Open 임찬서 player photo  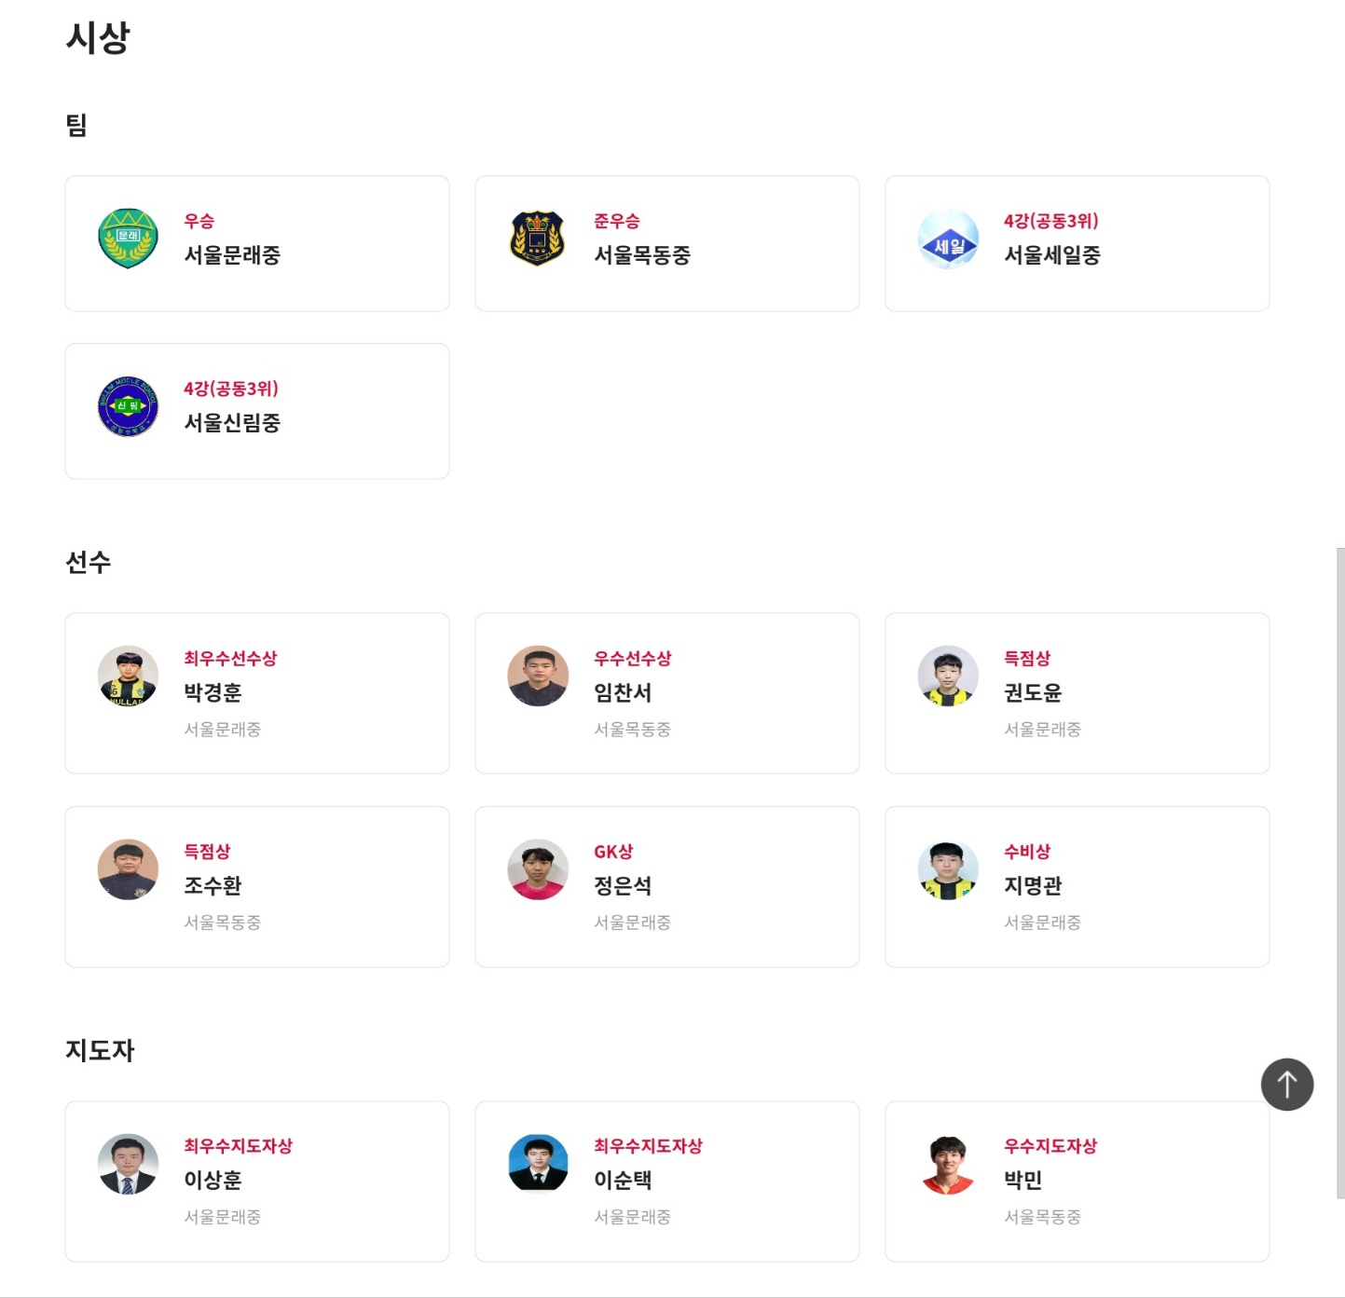[538, 676]
